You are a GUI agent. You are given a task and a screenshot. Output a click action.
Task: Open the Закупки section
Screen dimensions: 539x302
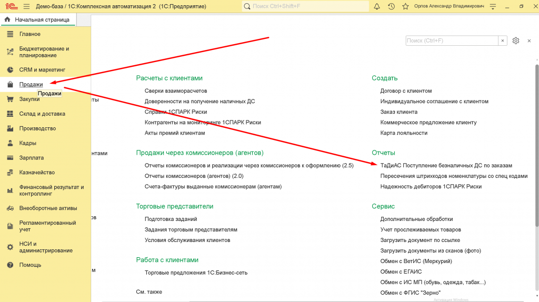29,99
